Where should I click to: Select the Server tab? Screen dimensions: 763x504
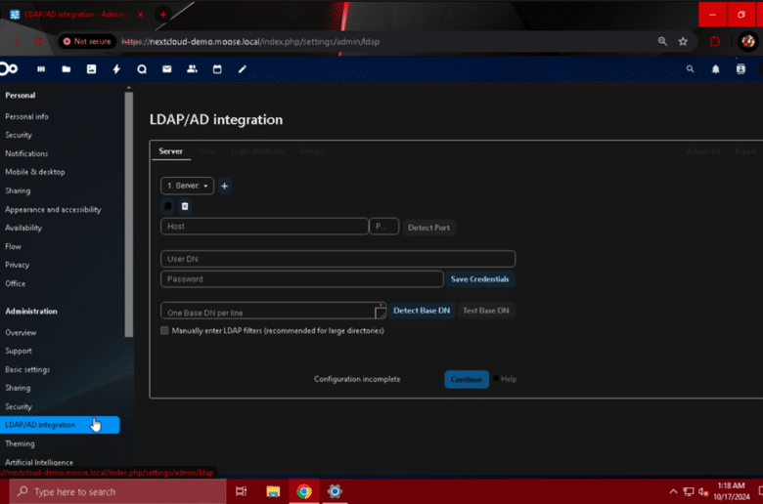point(170,151)
